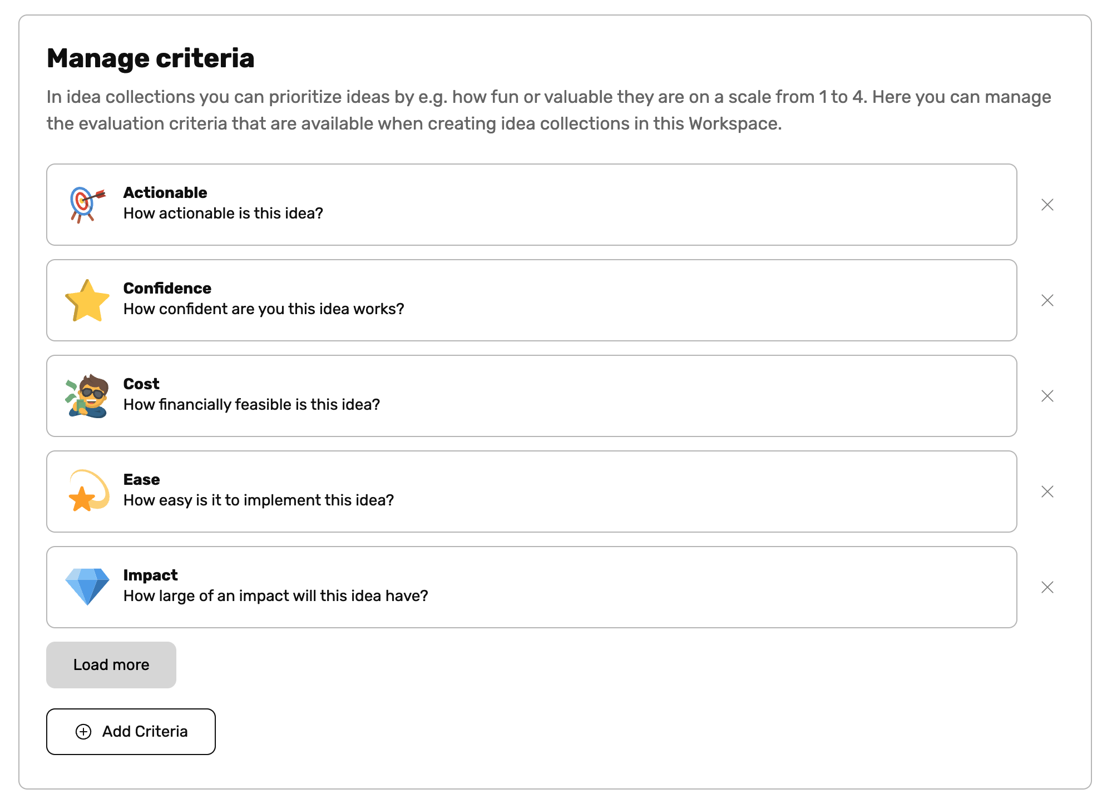Click the diamond icon next to Impact
This screenshot has width=1107, height=804.
(87, 587)
